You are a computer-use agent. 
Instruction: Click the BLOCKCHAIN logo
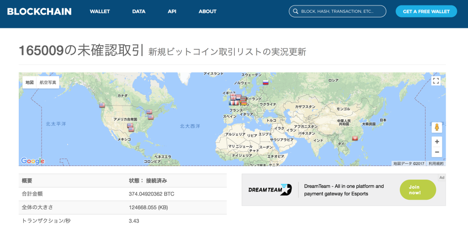click(x=39, y=11)
